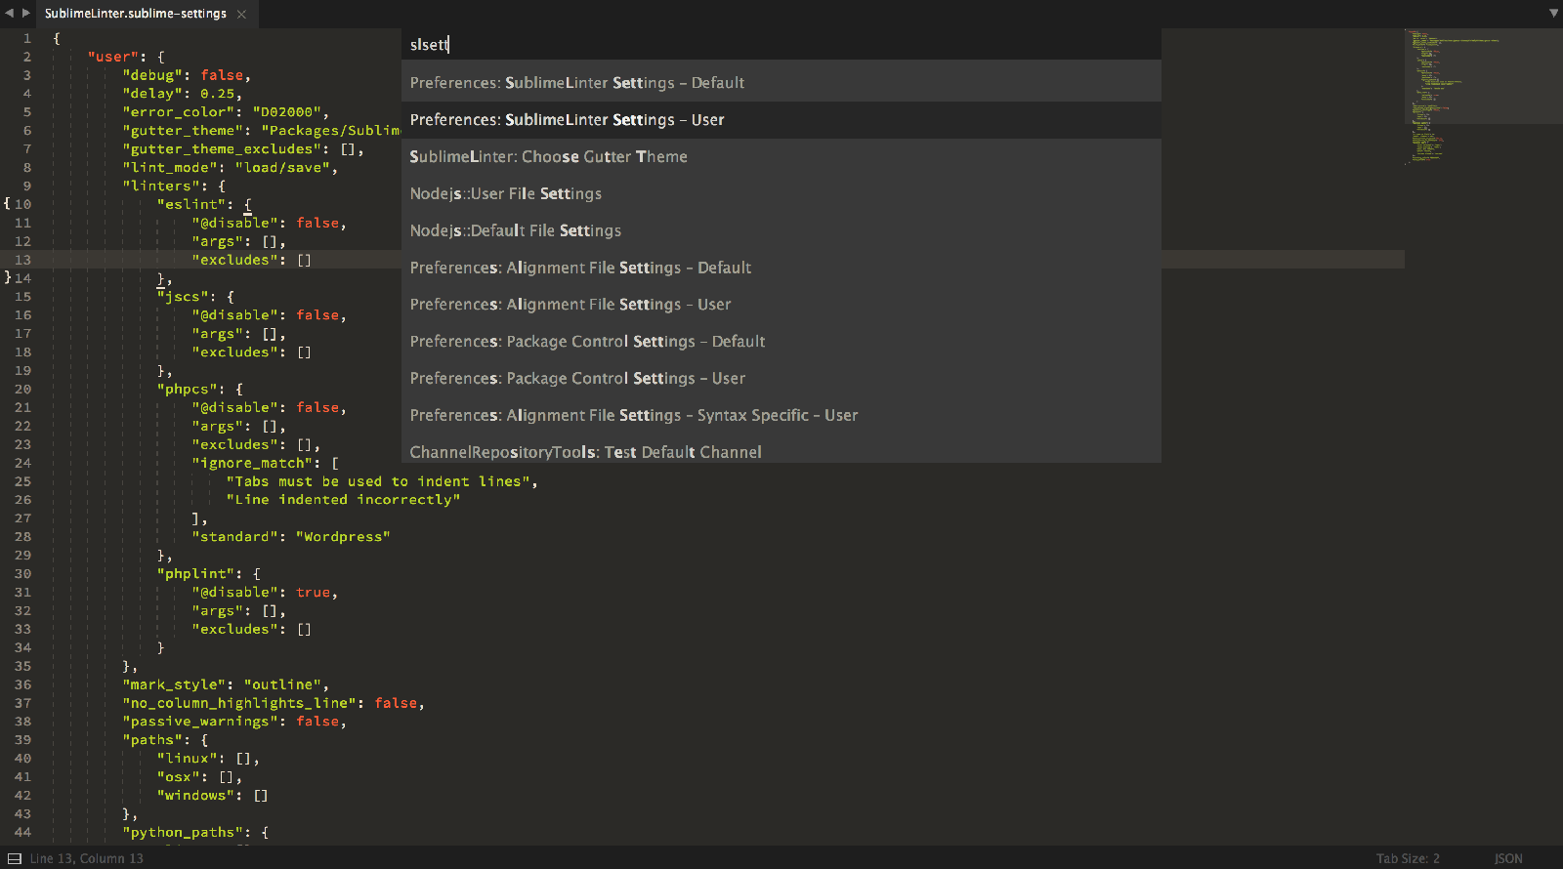This screenshot has height=869, width=1563.
Task: Choose Preferences: SublimeLinter Settings – User
Action: click(x=781, y=120)
